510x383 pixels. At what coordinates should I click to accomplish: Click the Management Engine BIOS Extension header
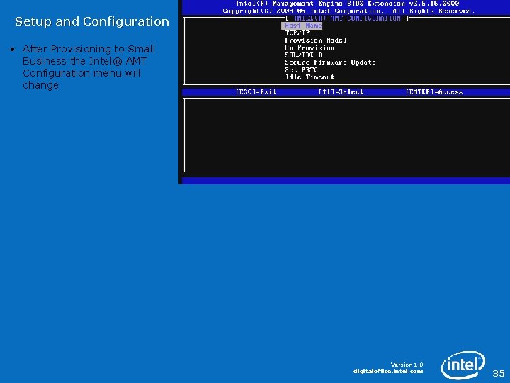click(347, 4)
